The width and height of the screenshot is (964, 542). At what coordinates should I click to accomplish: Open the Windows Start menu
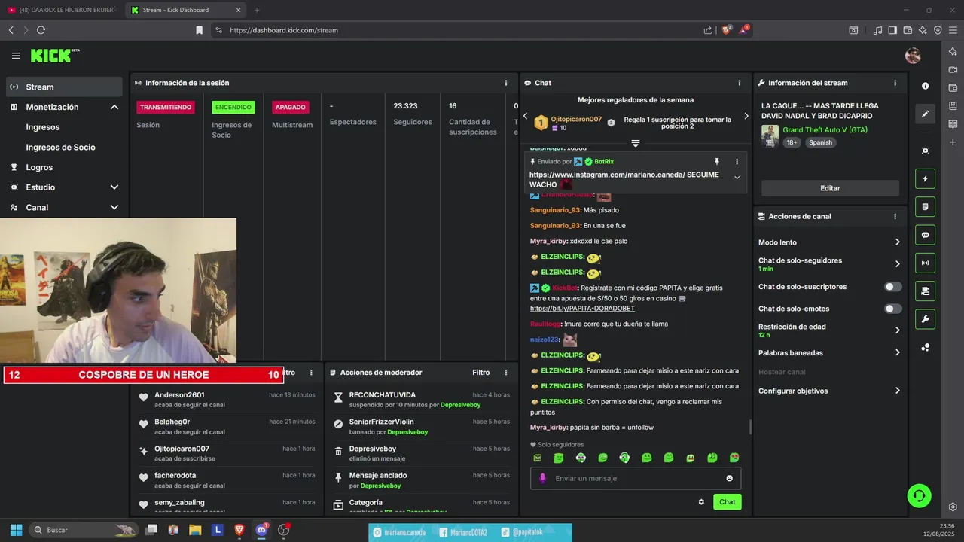coord(16,530)
